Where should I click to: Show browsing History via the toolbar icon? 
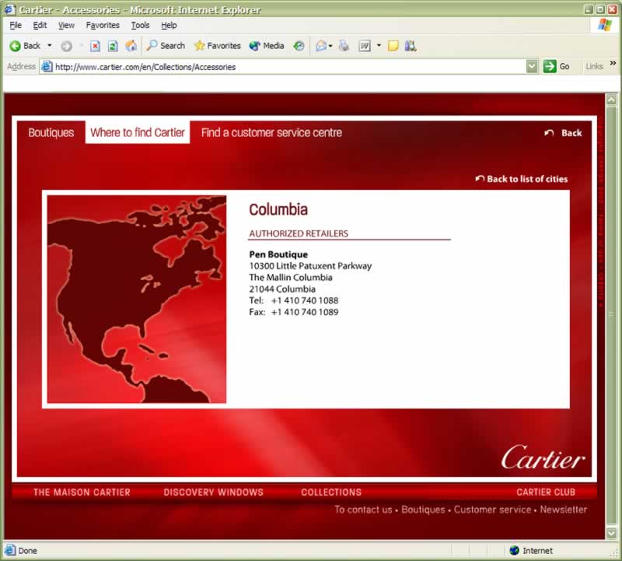point(299,46)
